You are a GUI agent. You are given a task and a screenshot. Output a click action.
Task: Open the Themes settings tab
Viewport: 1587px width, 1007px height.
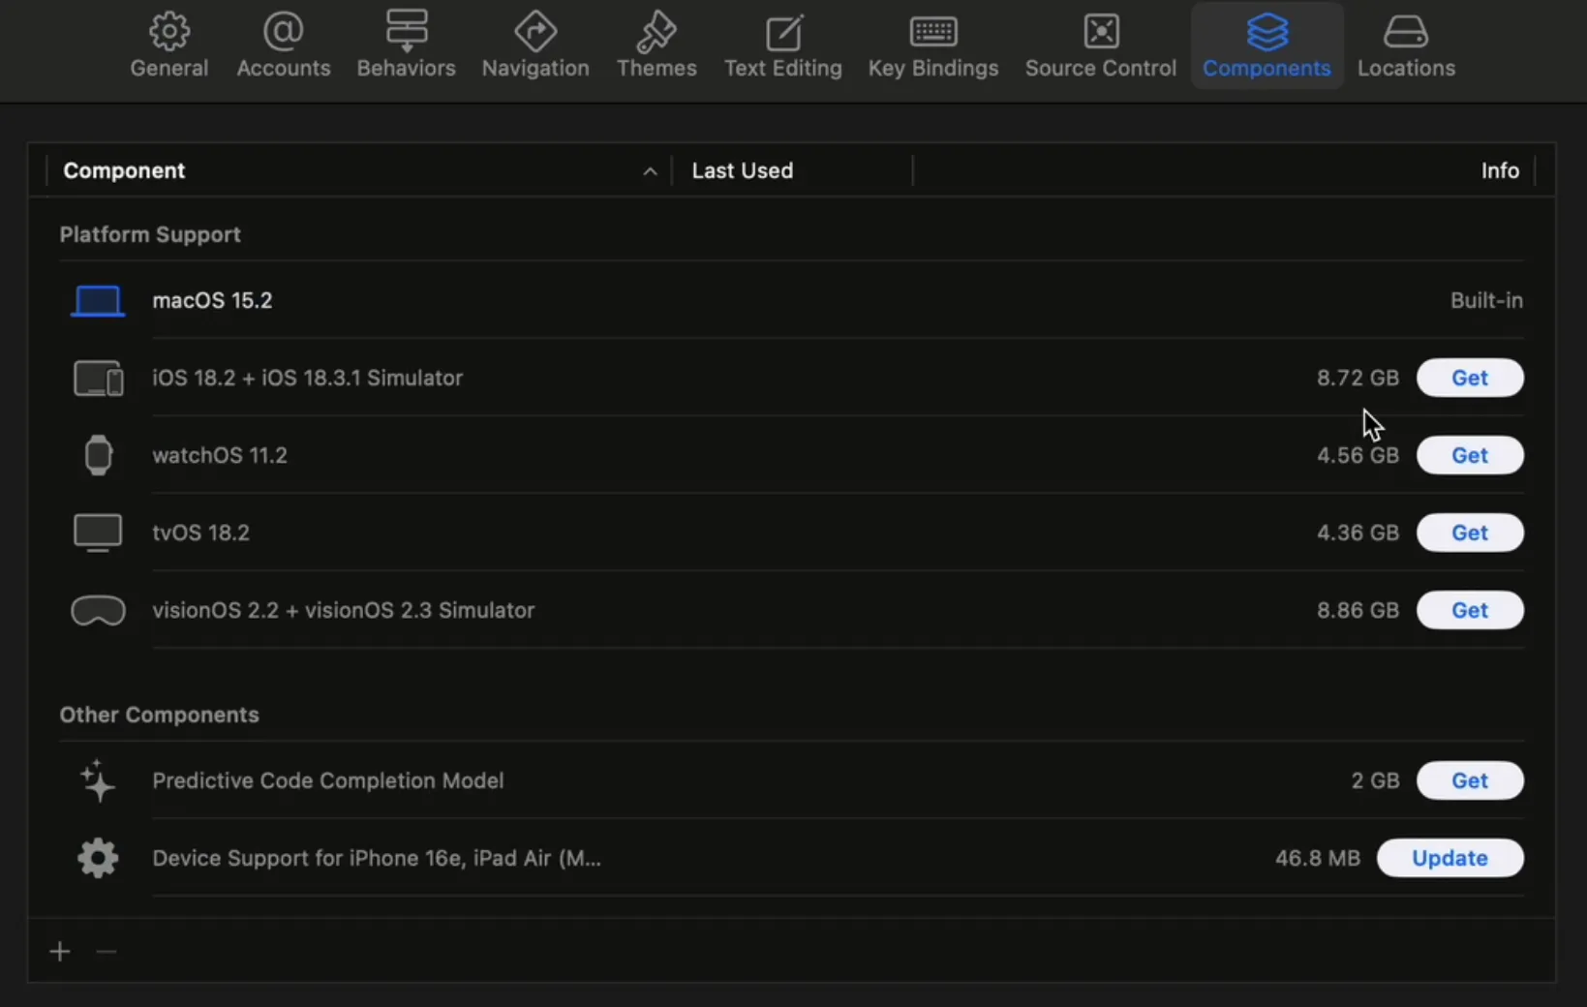(656, 46)
